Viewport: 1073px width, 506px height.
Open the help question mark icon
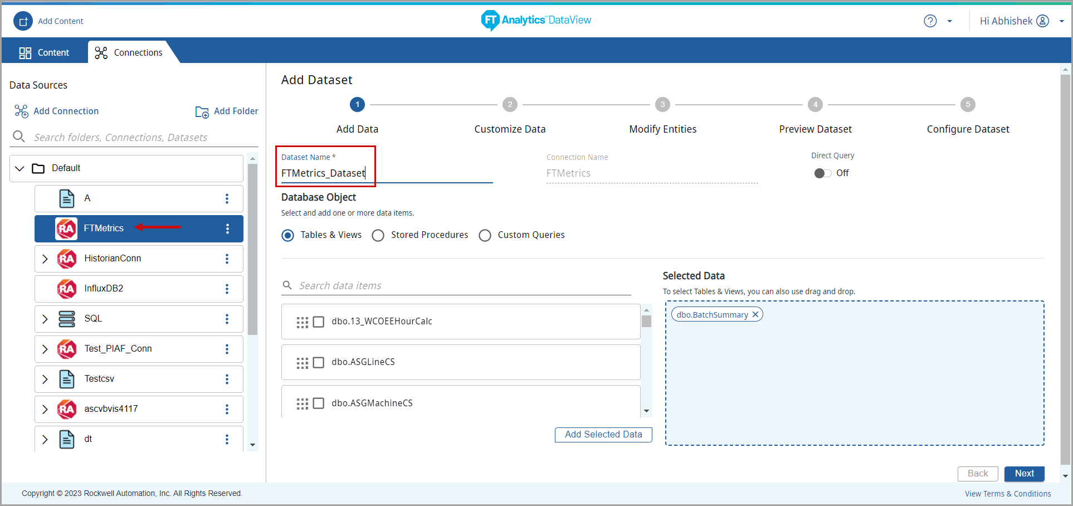930,21
